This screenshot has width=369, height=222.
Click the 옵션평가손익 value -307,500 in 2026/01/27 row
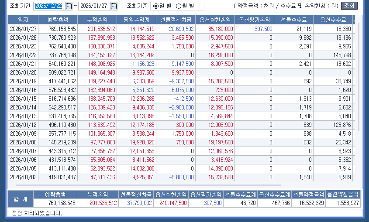point(262,29)
